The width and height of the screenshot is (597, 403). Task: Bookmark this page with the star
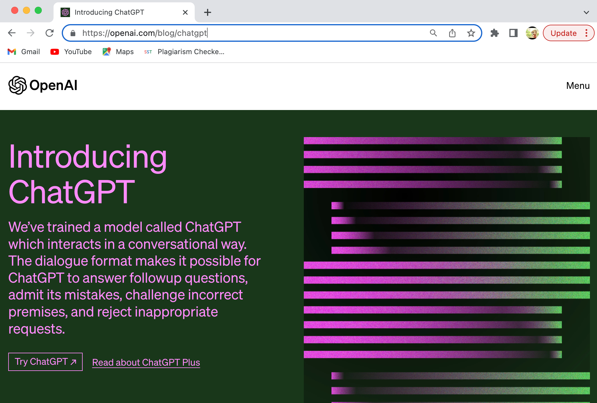click(x=471, y=33)
